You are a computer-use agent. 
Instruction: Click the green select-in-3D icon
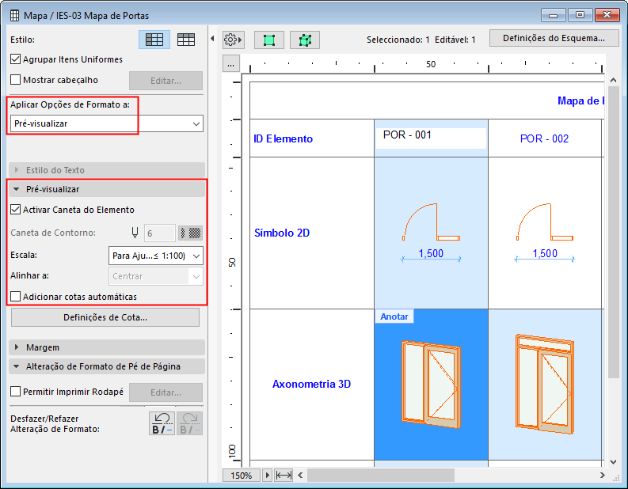(305, 40)
